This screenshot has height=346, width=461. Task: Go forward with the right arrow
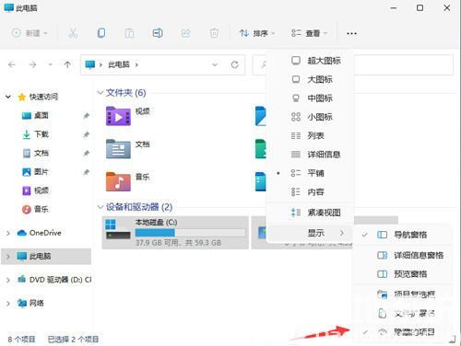tap(32, 64)
